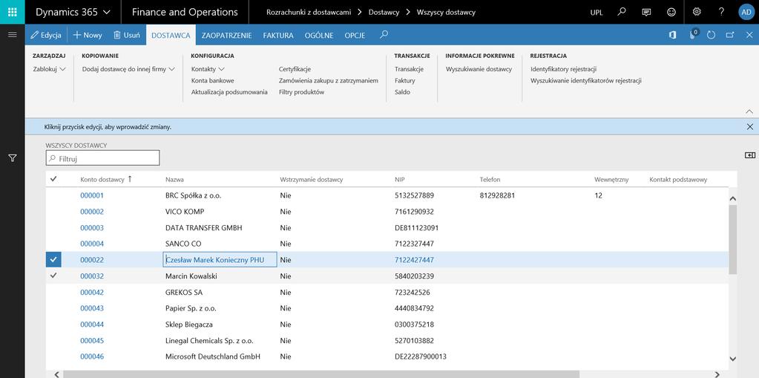Click the help question mark icon
The height and width of the screenshot is (378, 759).
click(x=721, y=12)
